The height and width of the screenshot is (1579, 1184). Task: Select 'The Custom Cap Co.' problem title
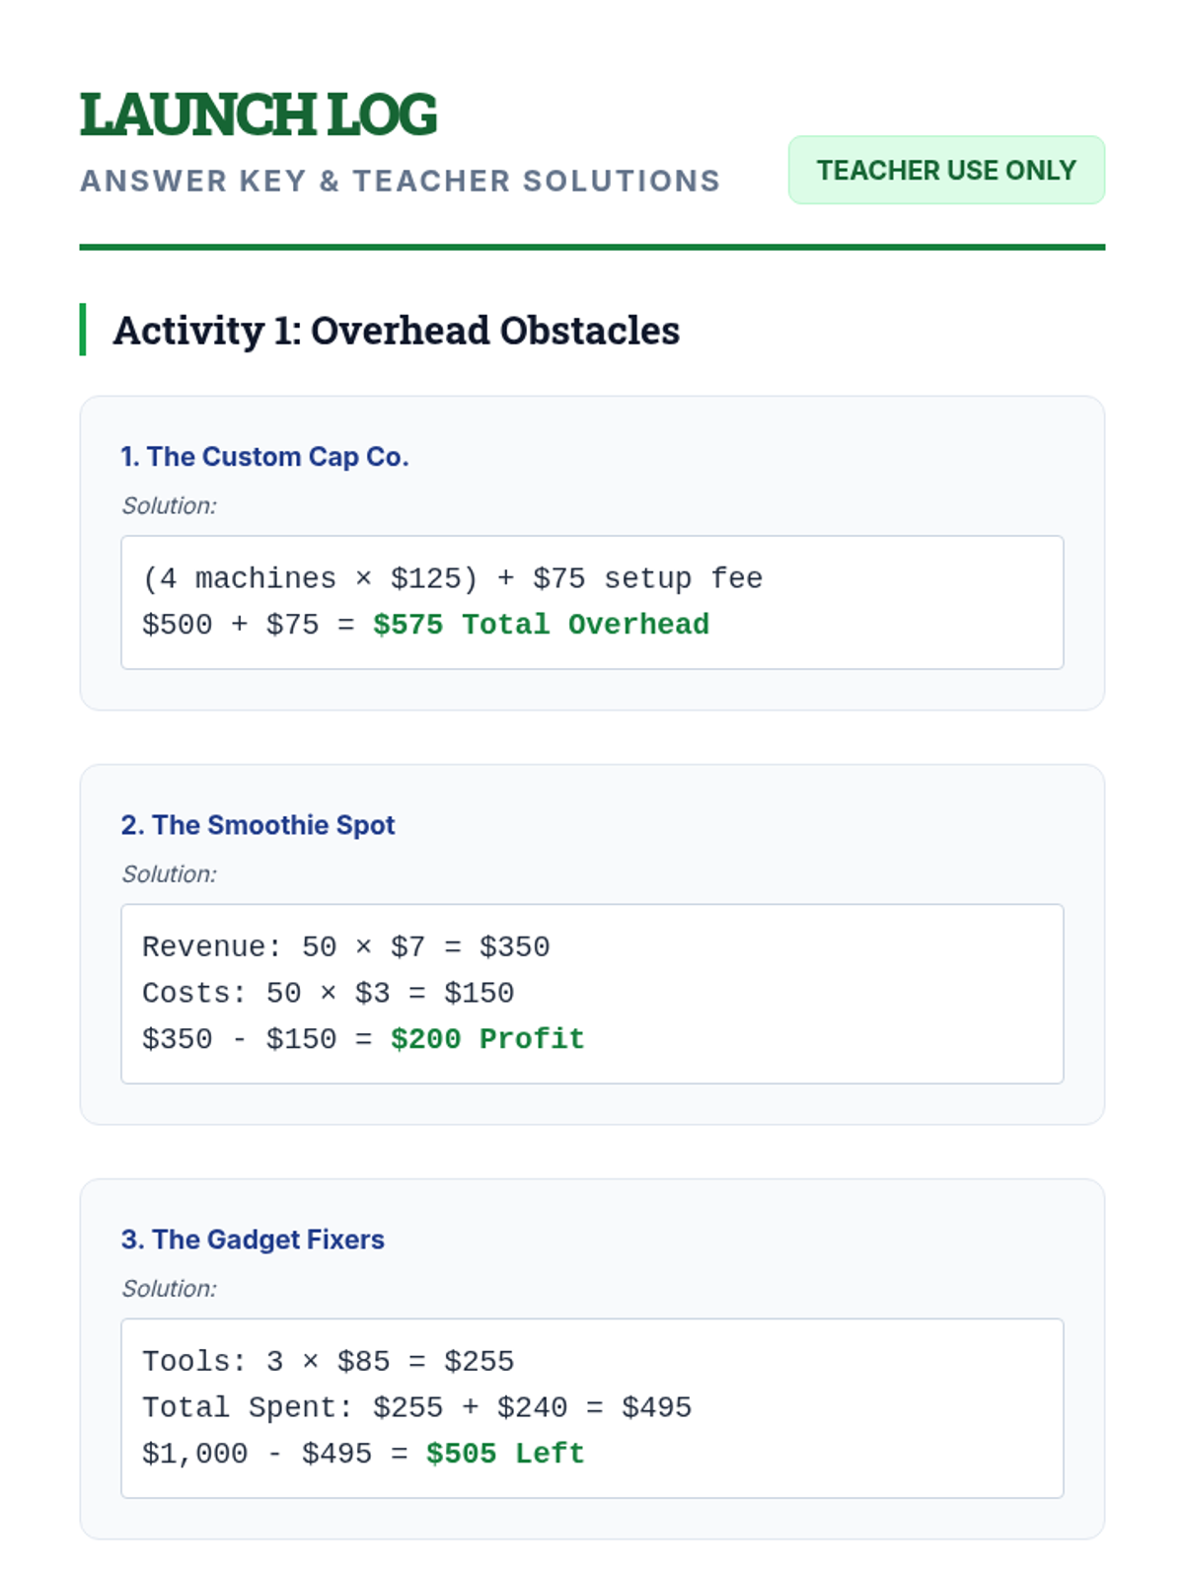(x=264, y=457)
